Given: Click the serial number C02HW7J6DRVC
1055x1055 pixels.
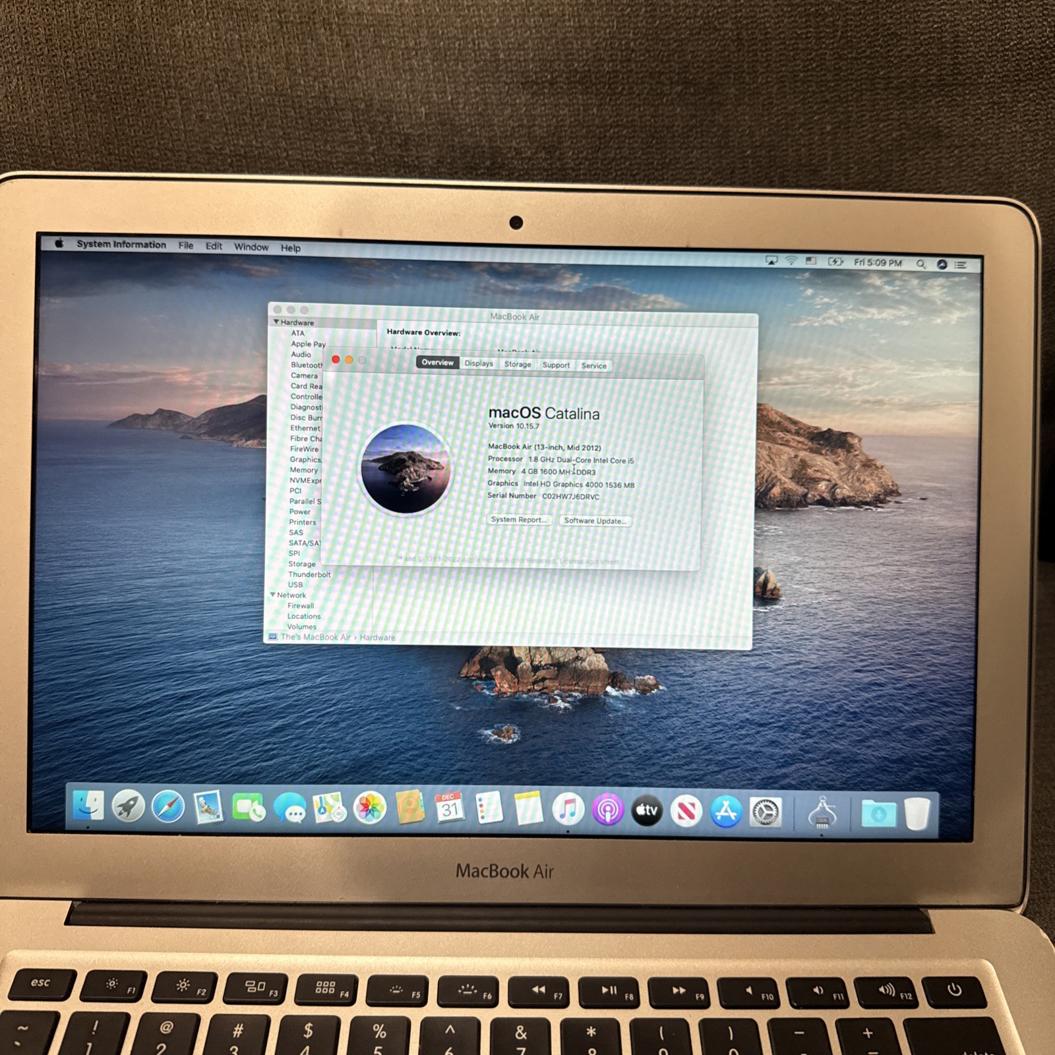Looking at the screenshot, I should point(571,497).
